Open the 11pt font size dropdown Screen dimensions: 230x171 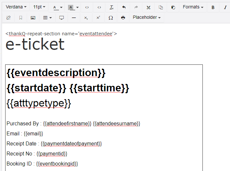tap(39, 7)
